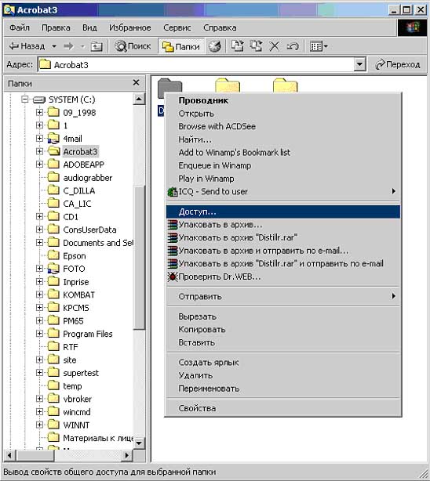Choose Упаковать в архив "Distillr.rar" item
This screenshot has width=430, height=481.
(282, 237)
